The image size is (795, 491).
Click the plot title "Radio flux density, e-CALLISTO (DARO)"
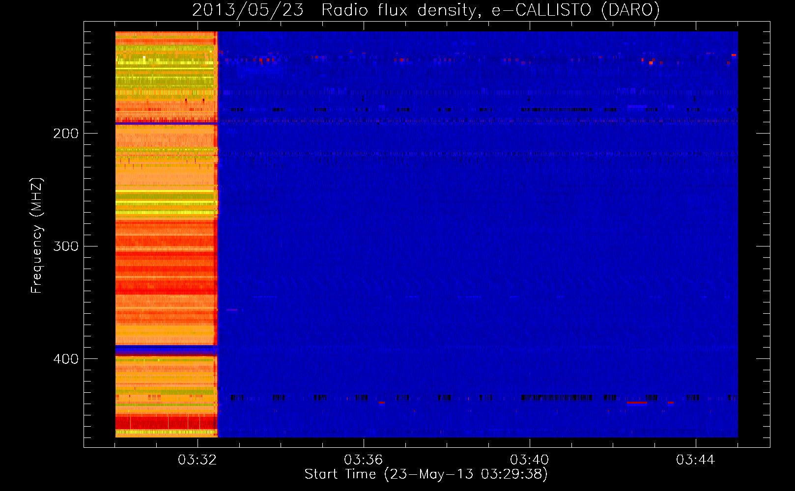click(x=490, y=10)
